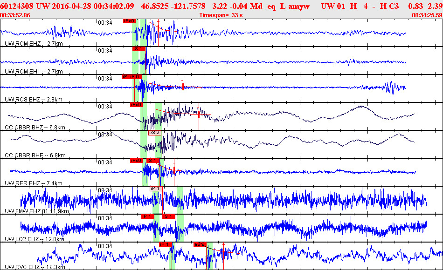Click the 00:34 time tick on LO2 EHZ trace
Screen dimensions: 443x270
(x=105, y=218)
